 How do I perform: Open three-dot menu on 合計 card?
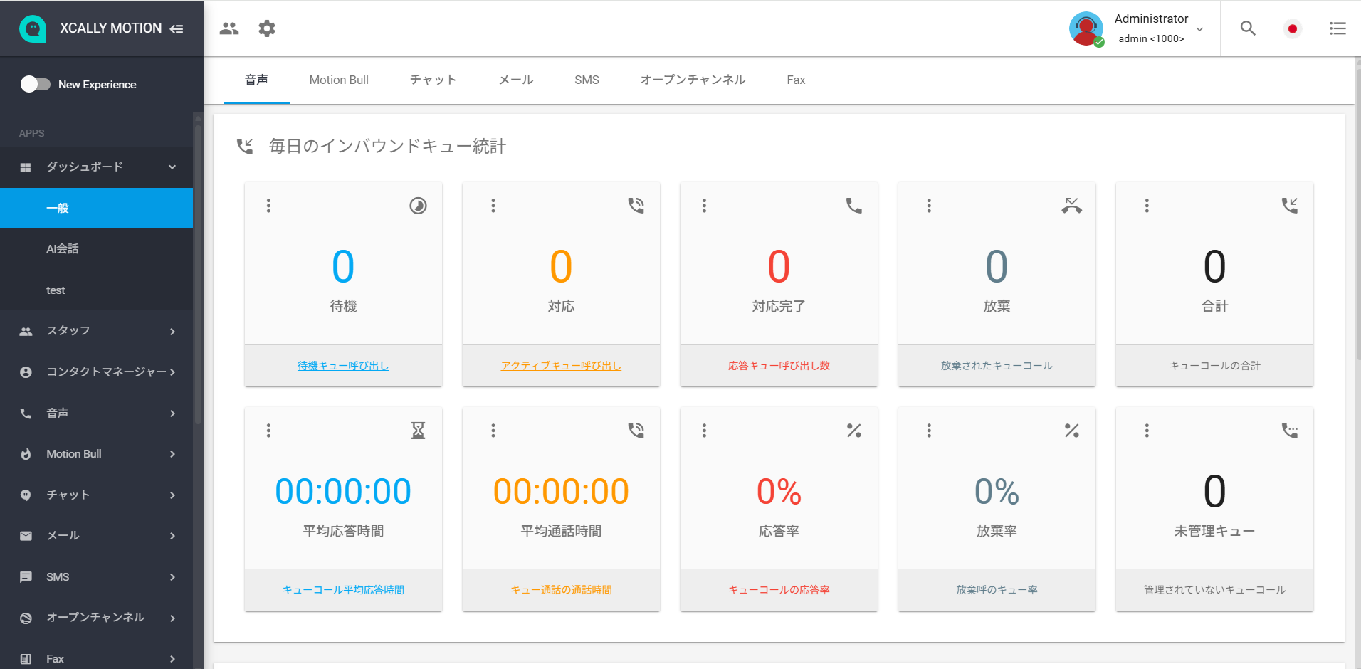[x=1147, y=206]
